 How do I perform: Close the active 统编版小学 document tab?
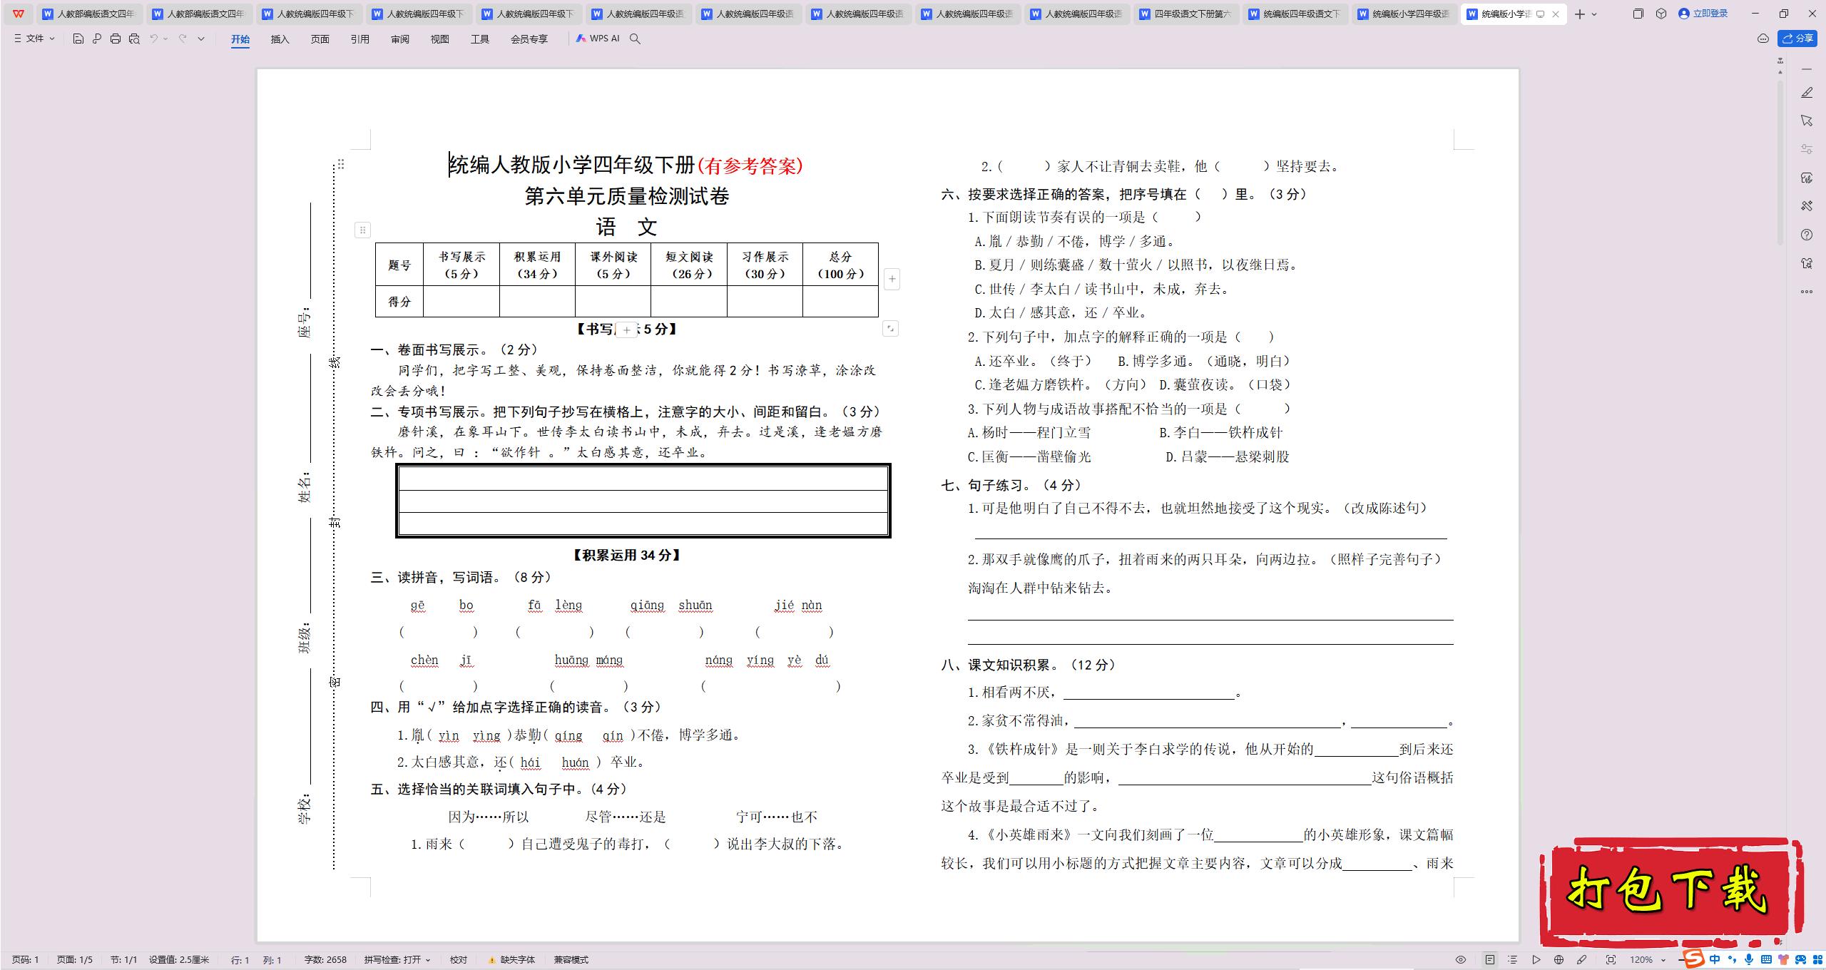[x=1556, y=14]
